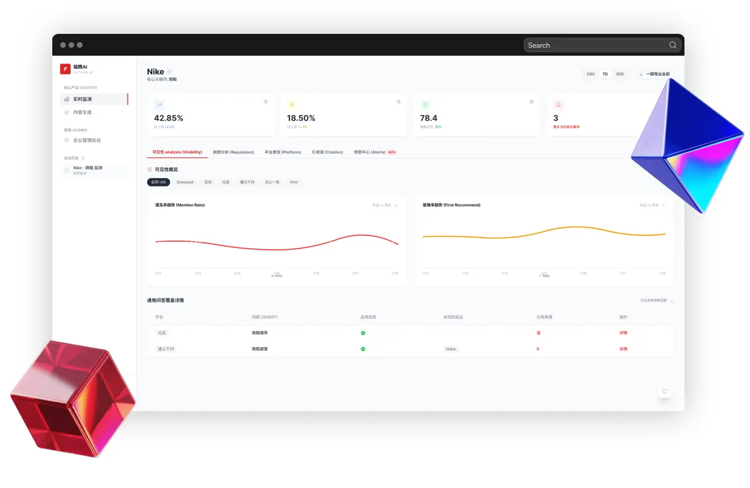Open the Nike - 跑鞋 监测 session history item
The width and height of the screenshot is (750, 488).
[94, 170]
